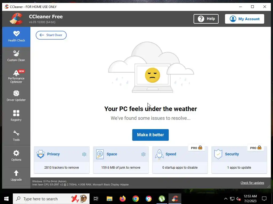This screenshot has height=204, width=273.
Task: Open the Windows Start menu
Action: (6, 199)
